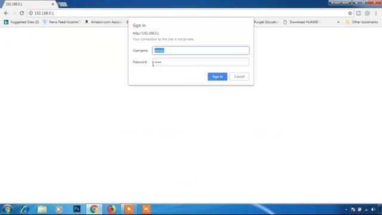Open Suggested Sites (2) bookmark

point(21,22)
